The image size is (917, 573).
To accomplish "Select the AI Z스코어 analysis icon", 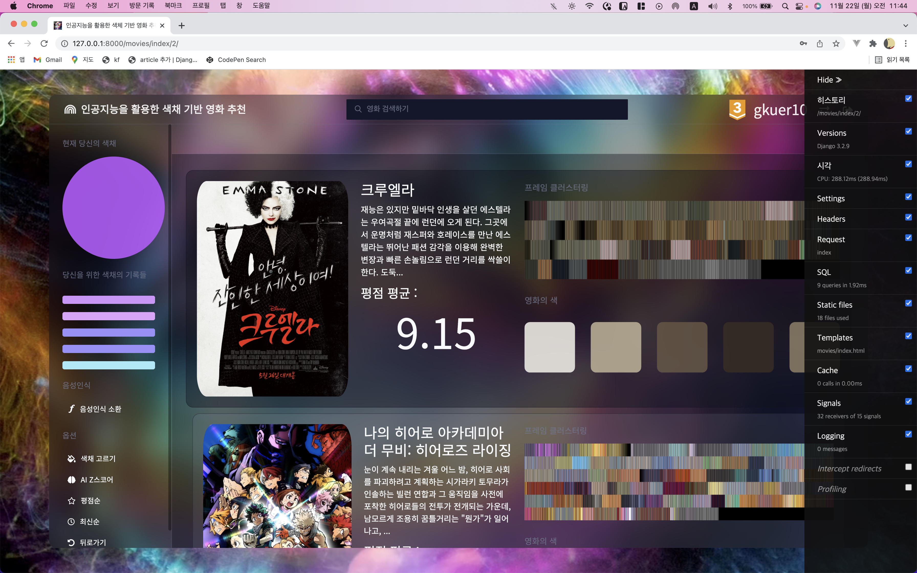I will click(x=71, y=479).
